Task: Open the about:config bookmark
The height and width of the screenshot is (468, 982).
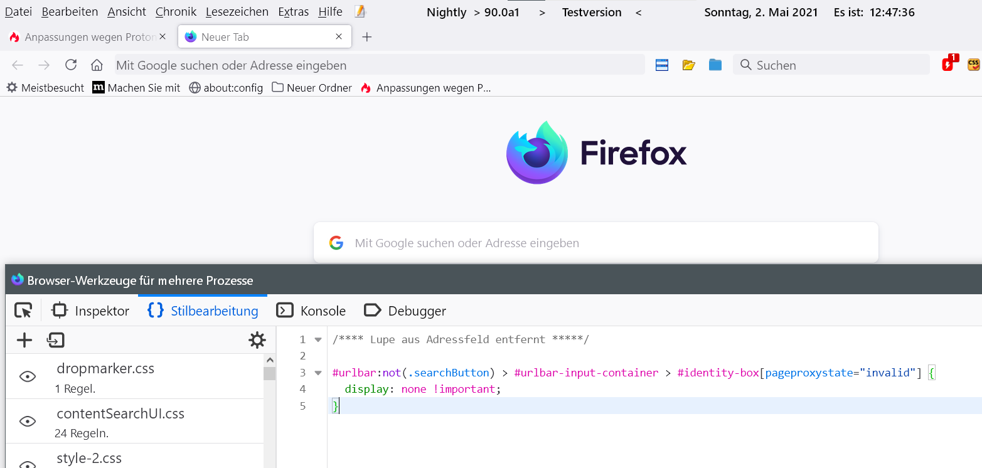Action: pyautogui.click(x=226, y=88)
